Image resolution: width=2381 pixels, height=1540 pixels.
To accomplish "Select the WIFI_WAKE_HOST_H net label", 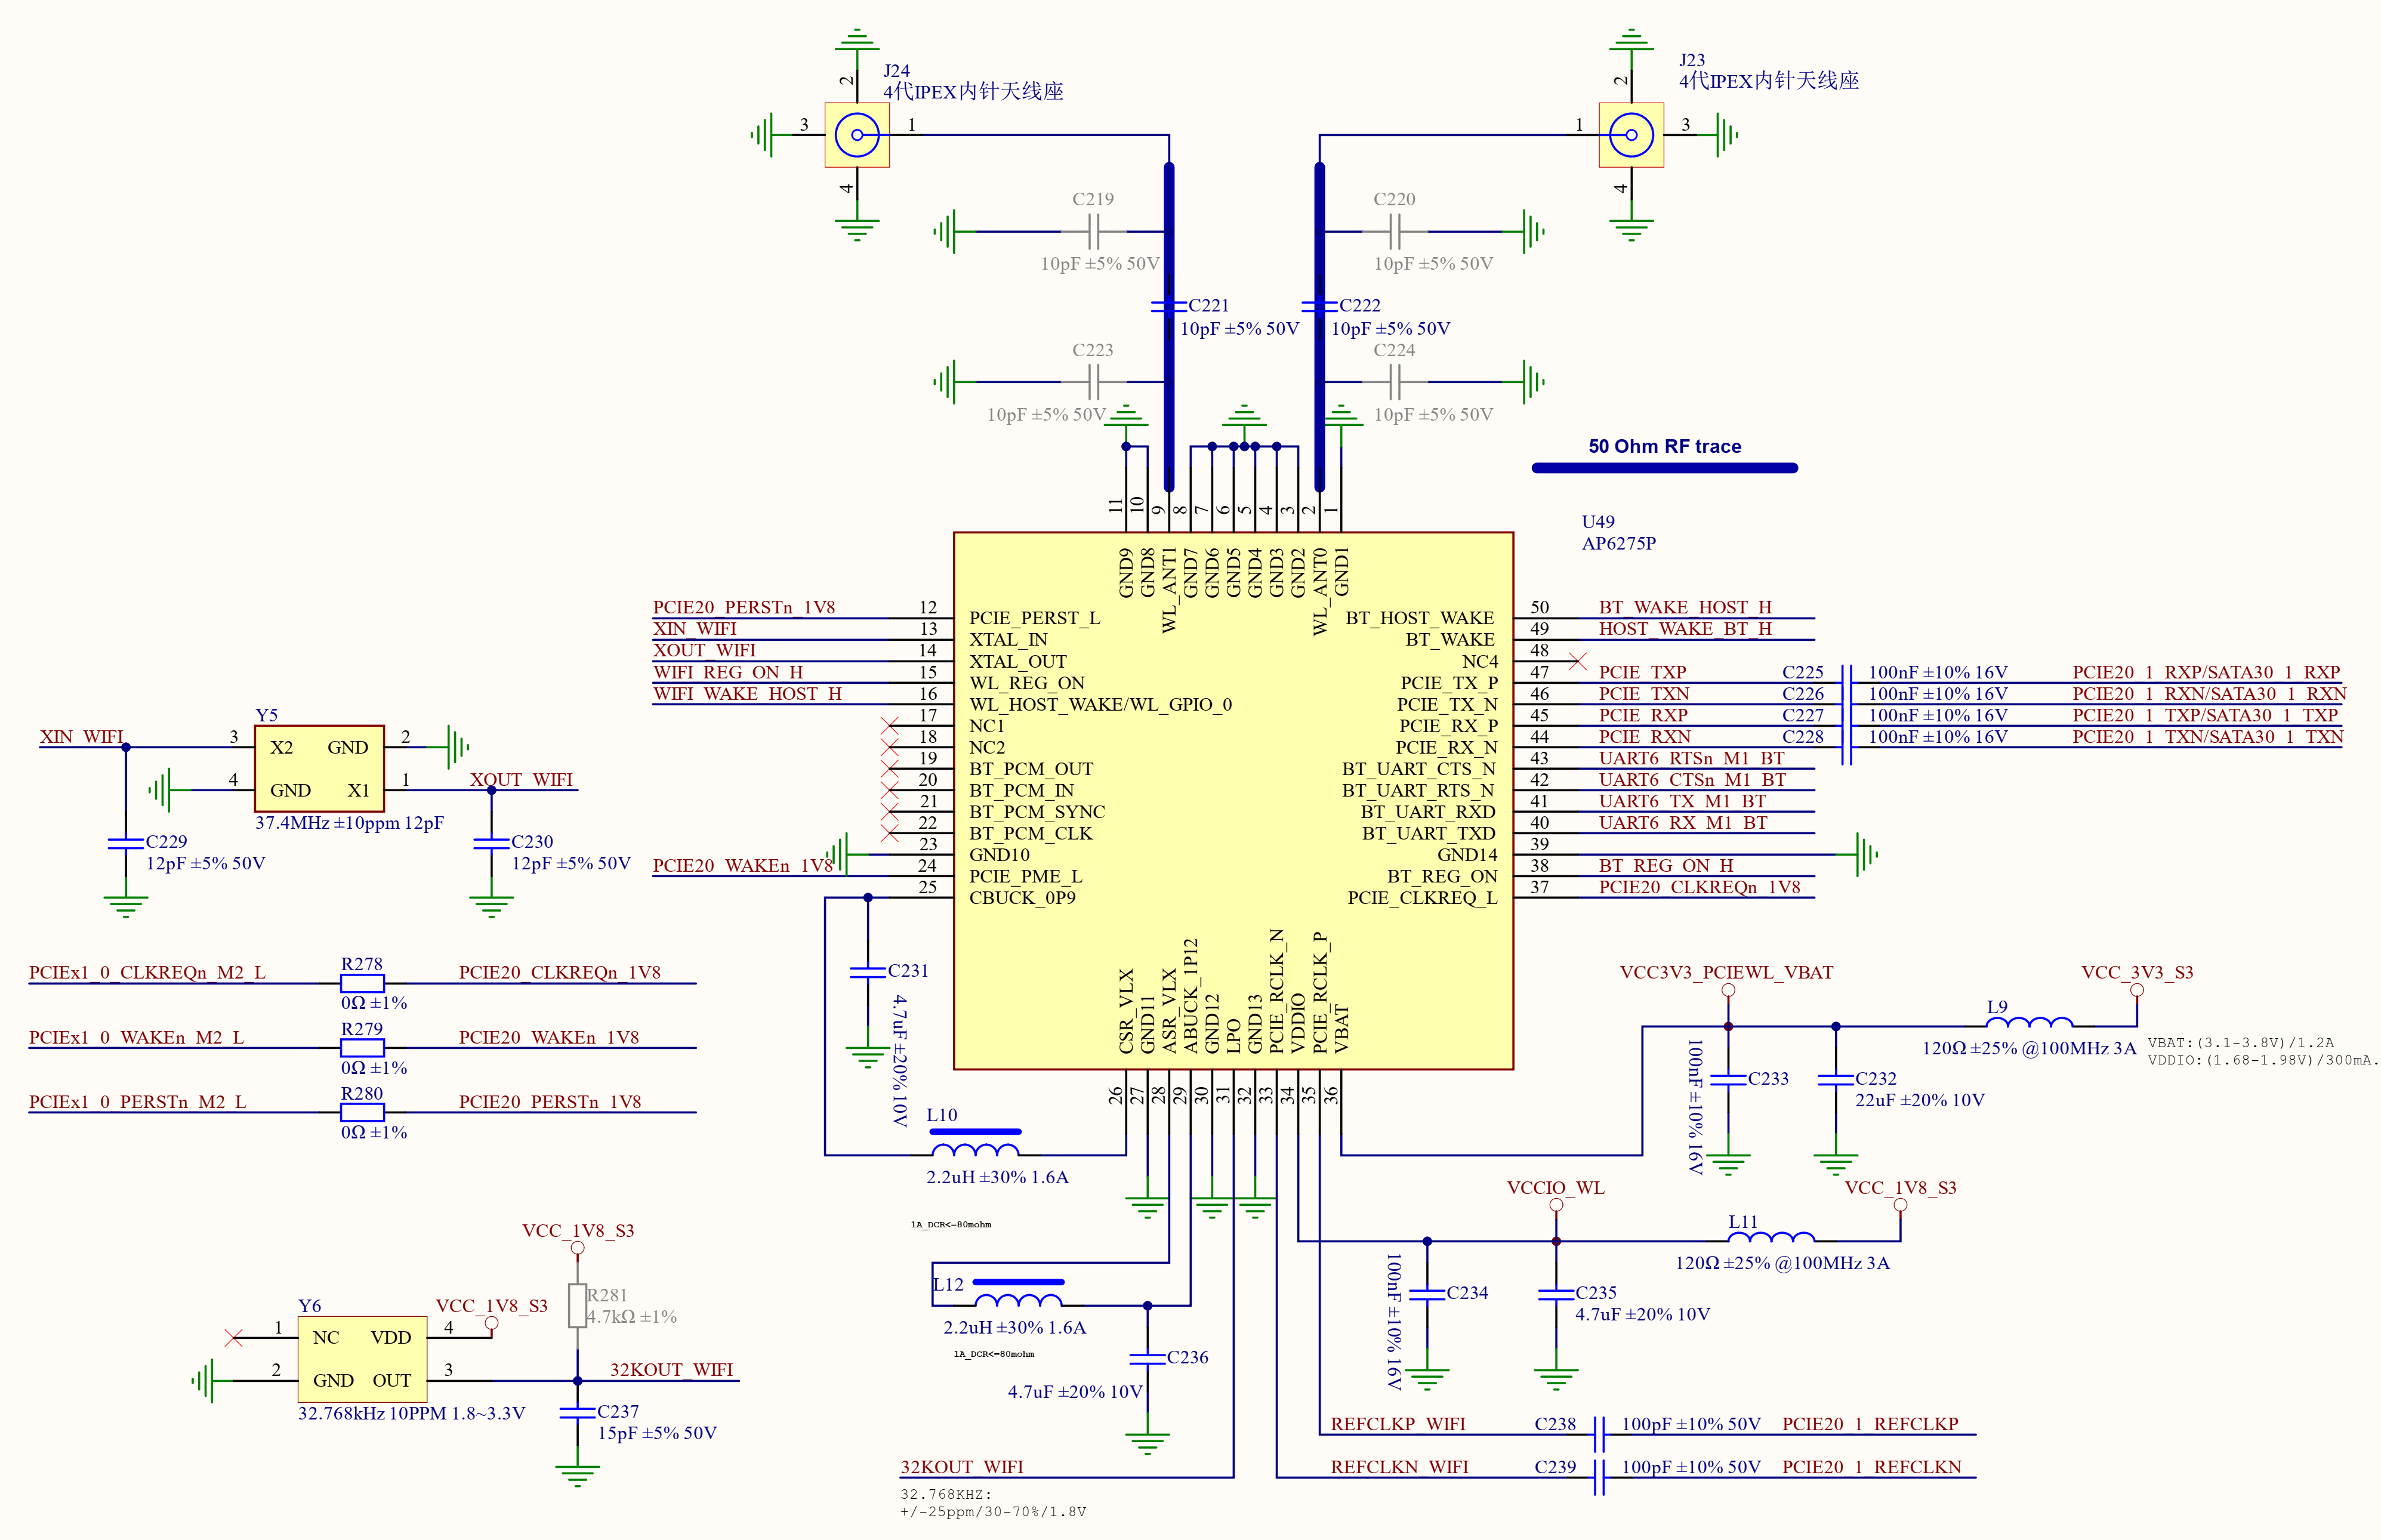I will click(x=747, y=694).
